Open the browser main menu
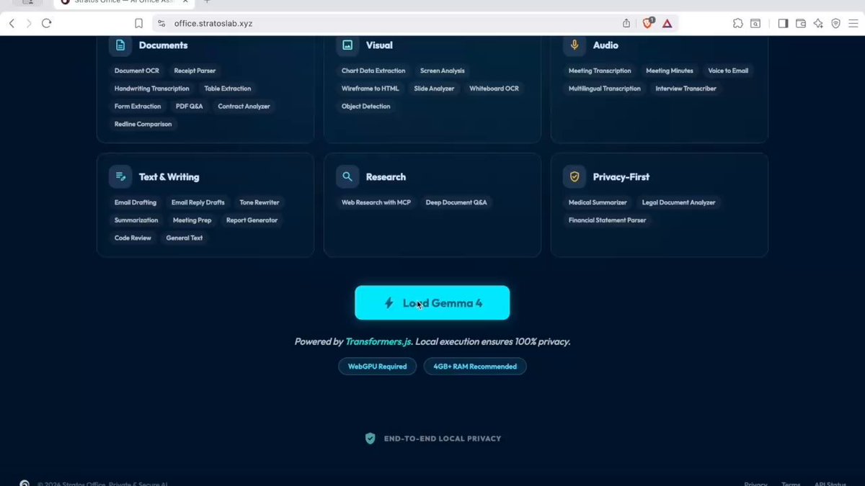 (x=853, y=23)
